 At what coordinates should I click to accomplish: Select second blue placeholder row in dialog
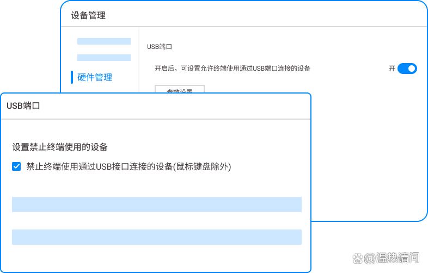156,237
